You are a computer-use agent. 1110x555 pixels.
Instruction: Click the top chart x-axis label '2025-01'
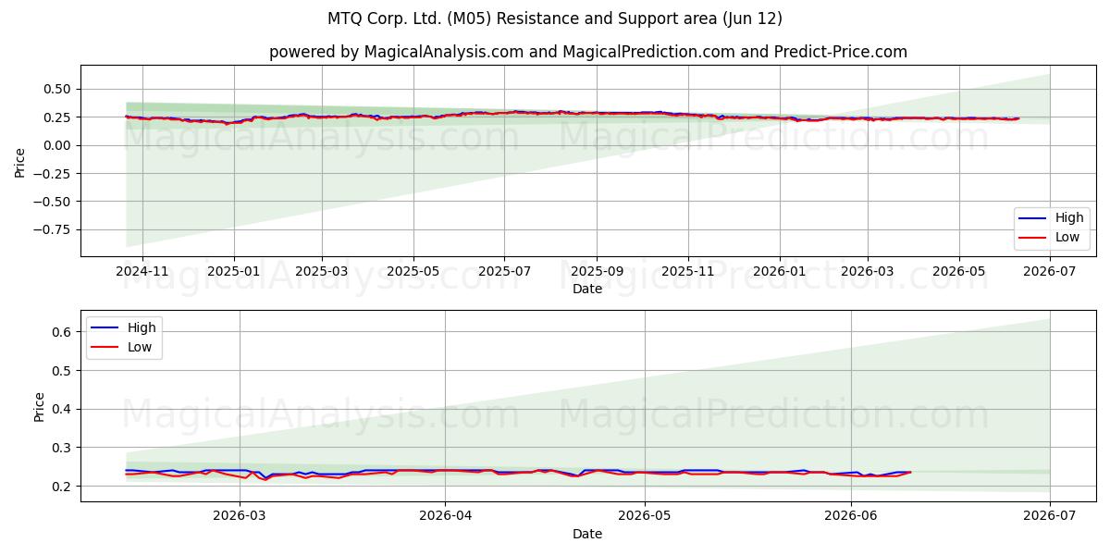pyautogui.click(x=233, y=270)
